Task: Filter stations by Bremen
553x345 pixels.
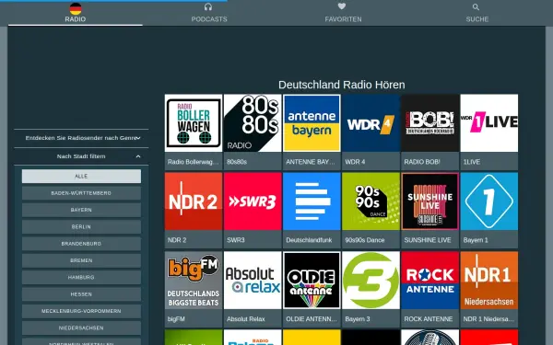Action: click(81, 260)
